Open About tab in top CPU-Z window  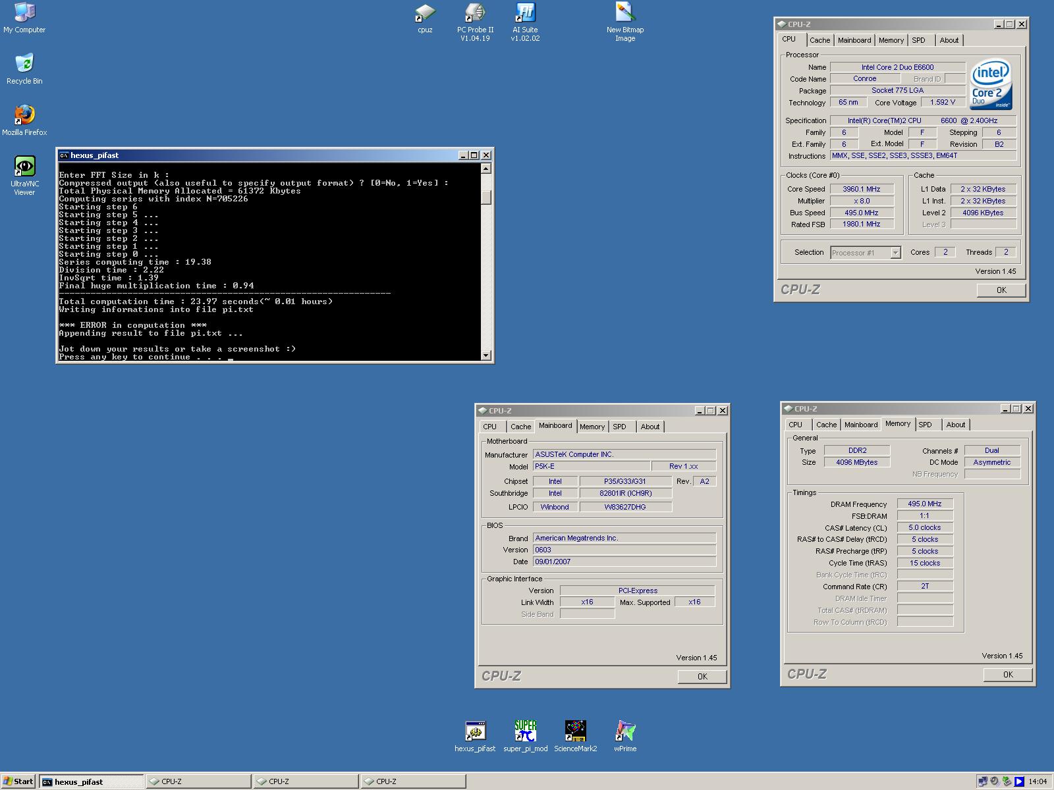[949, 40]
